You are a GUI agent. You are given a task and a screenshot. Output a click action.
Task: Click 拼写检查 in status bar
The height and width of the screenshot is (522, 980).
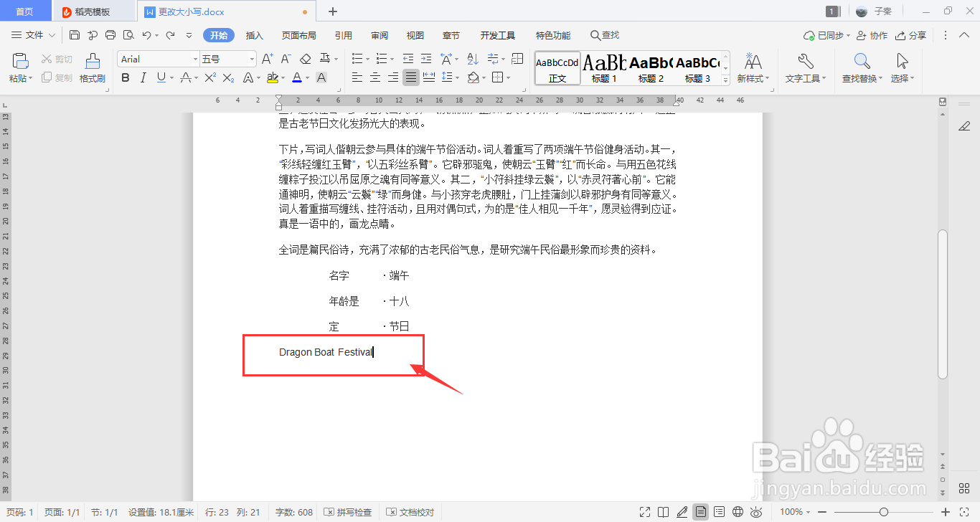348,512
